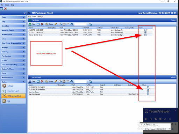Click the pencil edit icon in Send rules toolbar

[x=56, y=24]
